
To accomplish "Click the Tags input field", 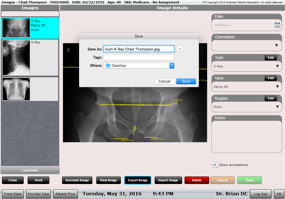I will pyautogui.click(x=139, y=58).
